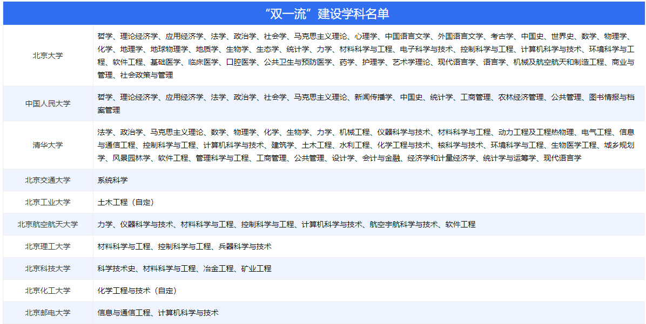Click 信息与通信工程 in 北京邮电大学 row
The width and height of the screenshot is (646, 324).
[124, 313]
